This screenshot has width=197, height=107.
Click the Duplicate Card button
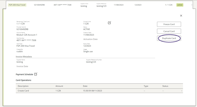click(x=169, y=38)
